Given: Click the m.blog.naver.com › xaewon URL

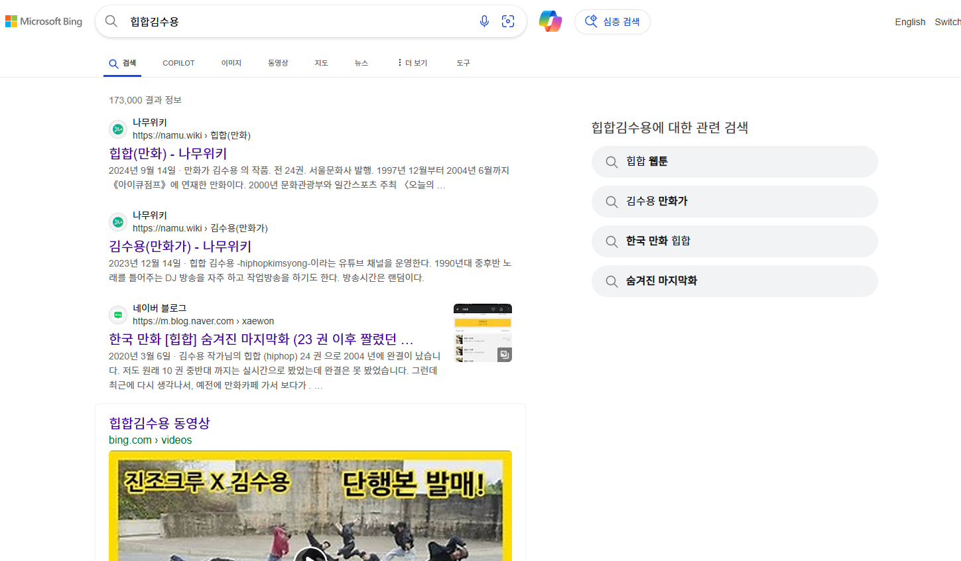Looking at the screenshot, I should (x=203, y=321).
